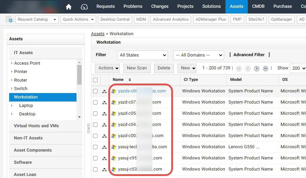Go to first page of results
Viewport: 306px width, 178px height.
[x=239, y=68]
